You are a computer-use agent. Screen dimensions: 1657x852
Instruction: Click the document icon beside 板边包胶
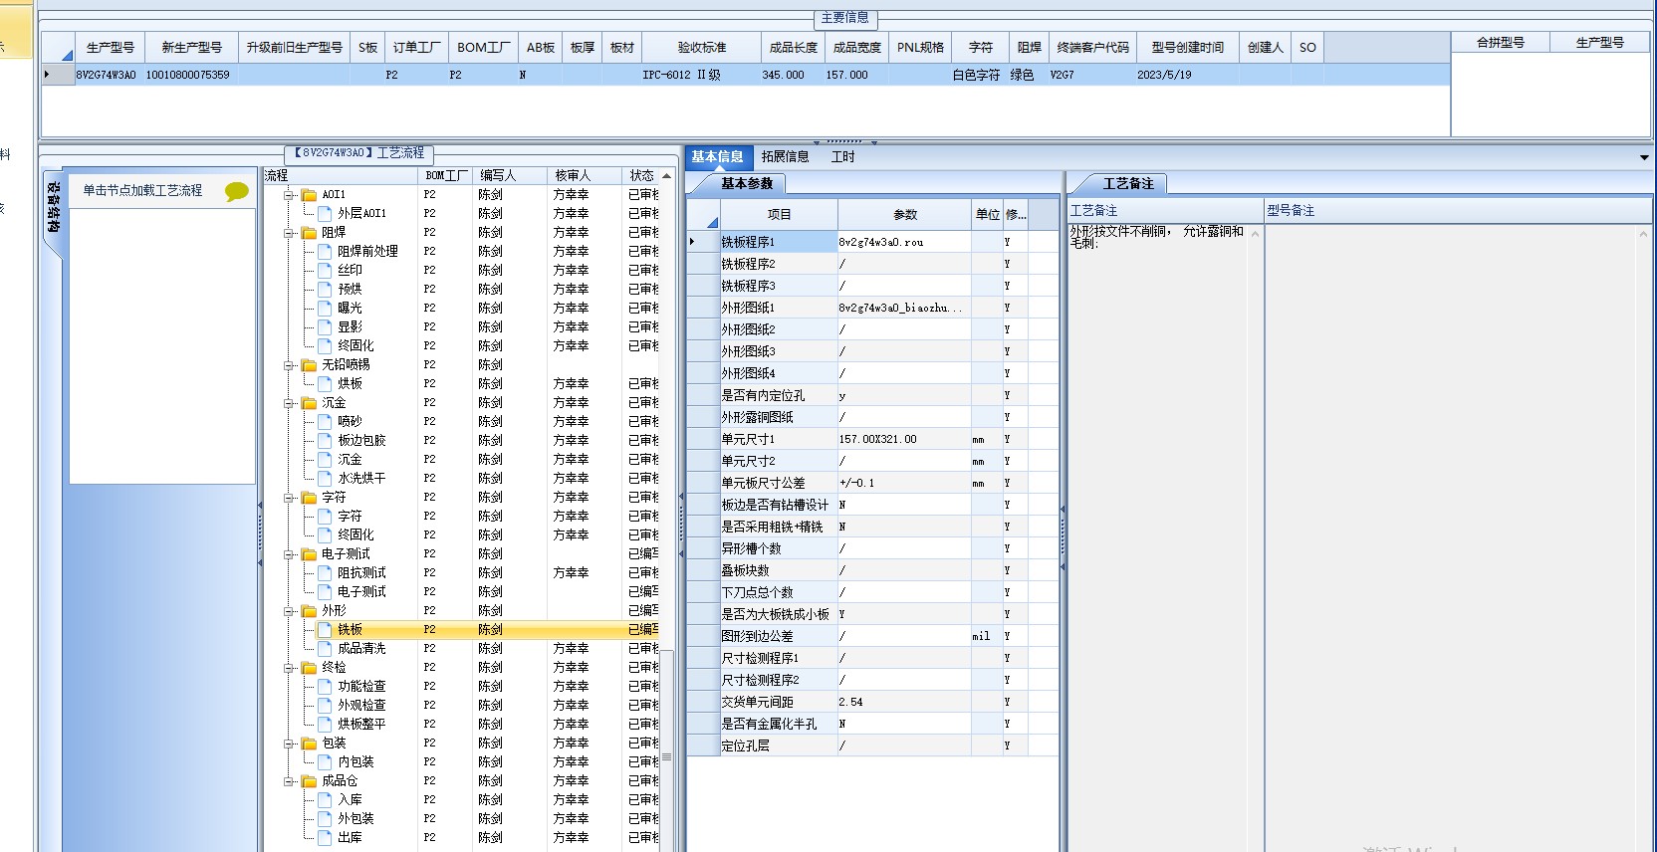click(325, 440)
